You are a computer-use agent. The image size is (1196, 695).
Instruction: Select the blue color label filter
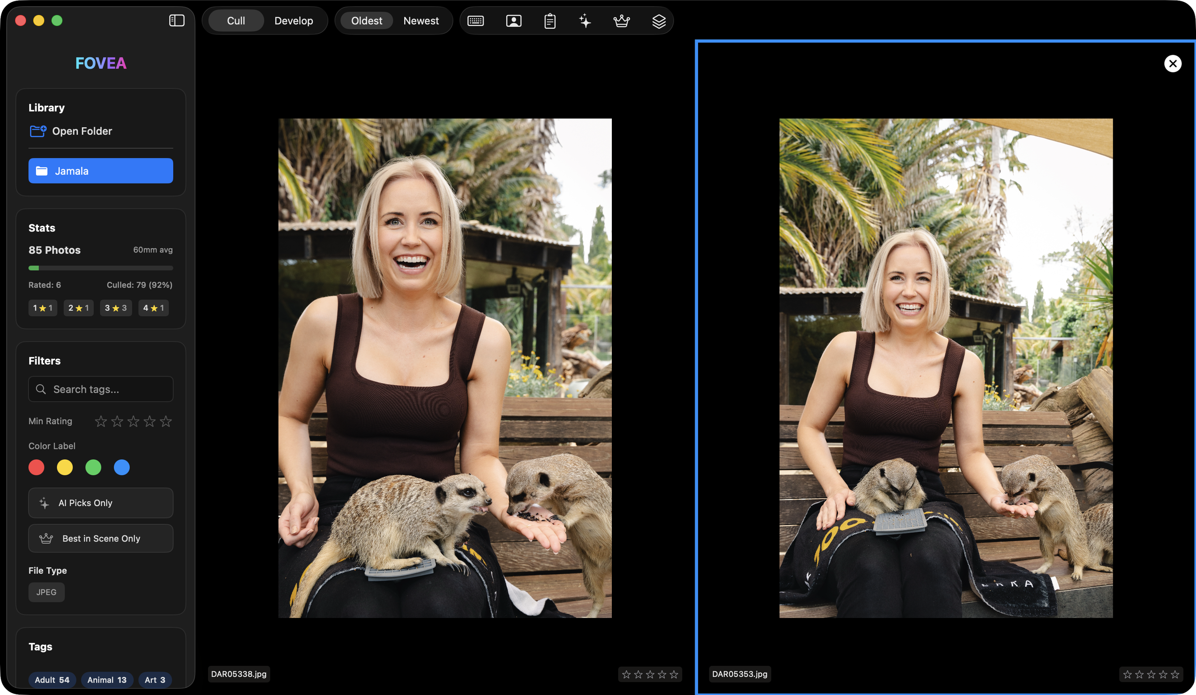[x=122, y=467]
